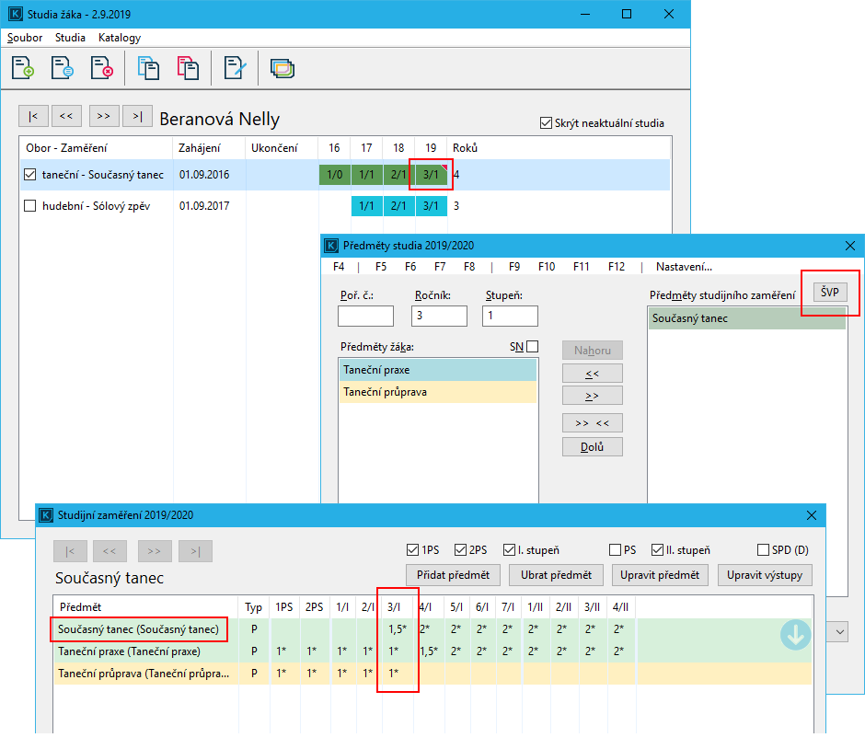Toggle the SPD (D) checkbox
This screenshot has height=749, width=865.
(x=763, y=550)
